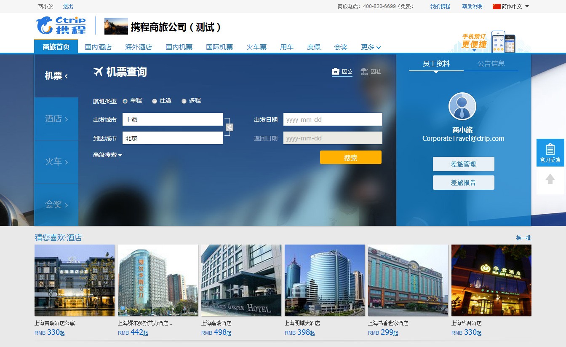
Task: Select the 单程 one-way radio button
Action: (125, 101)
